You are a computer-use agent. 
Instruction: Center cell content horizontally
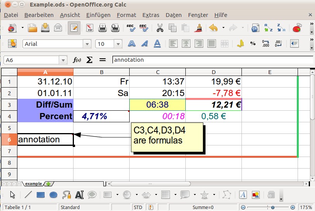pyautogui.click(x=186, y=44)
